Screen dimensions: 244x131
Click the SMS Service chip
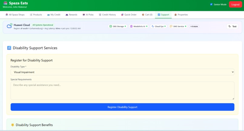pos(178,26)
